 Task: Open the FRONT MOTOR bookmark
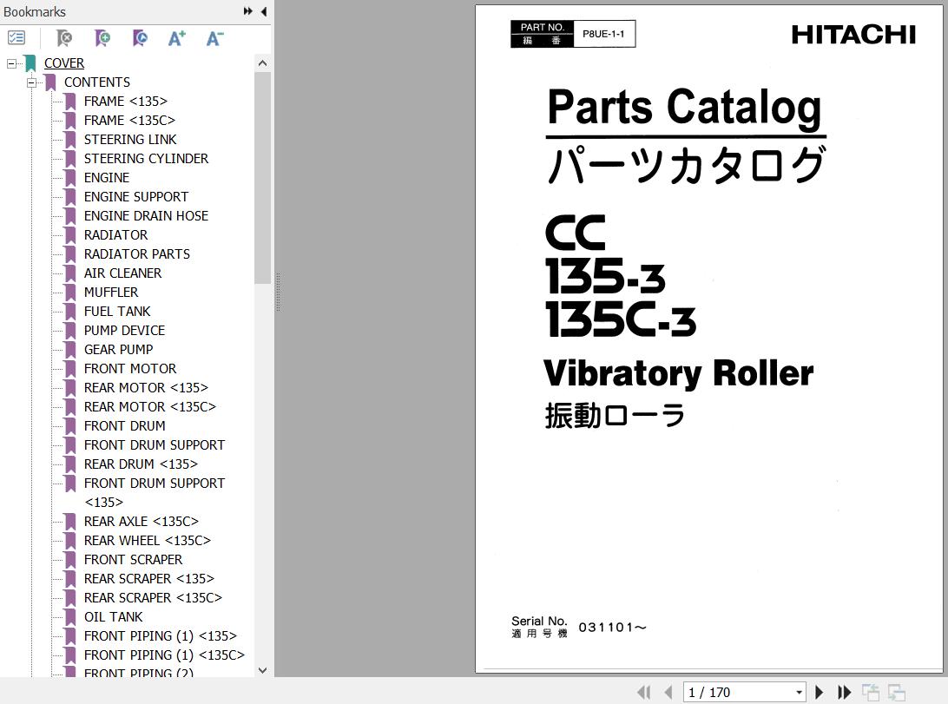130,369
